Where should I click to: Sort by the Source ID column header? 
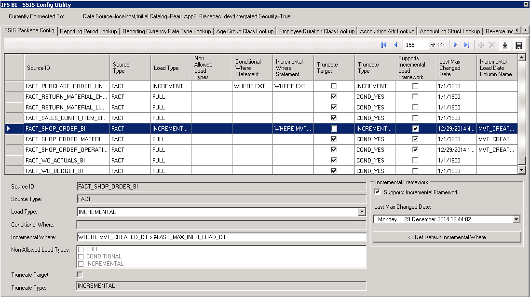point(67,68)
